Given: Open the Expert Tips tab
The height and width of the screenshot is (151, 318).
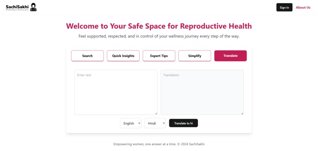Looking at the screenshot, I should click(x=159, y=56).
